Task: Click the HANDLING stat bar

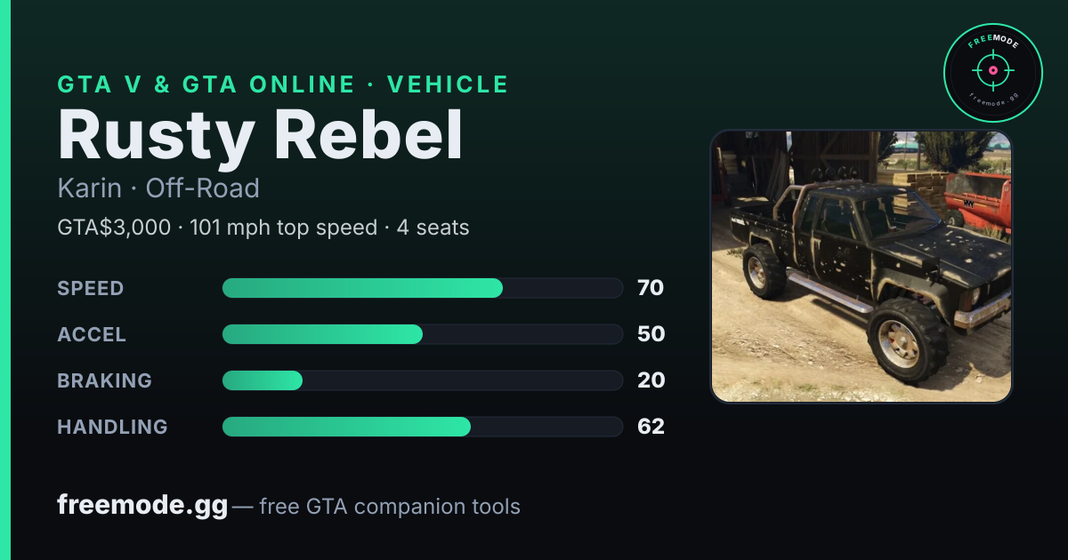Action: (422, 427)
